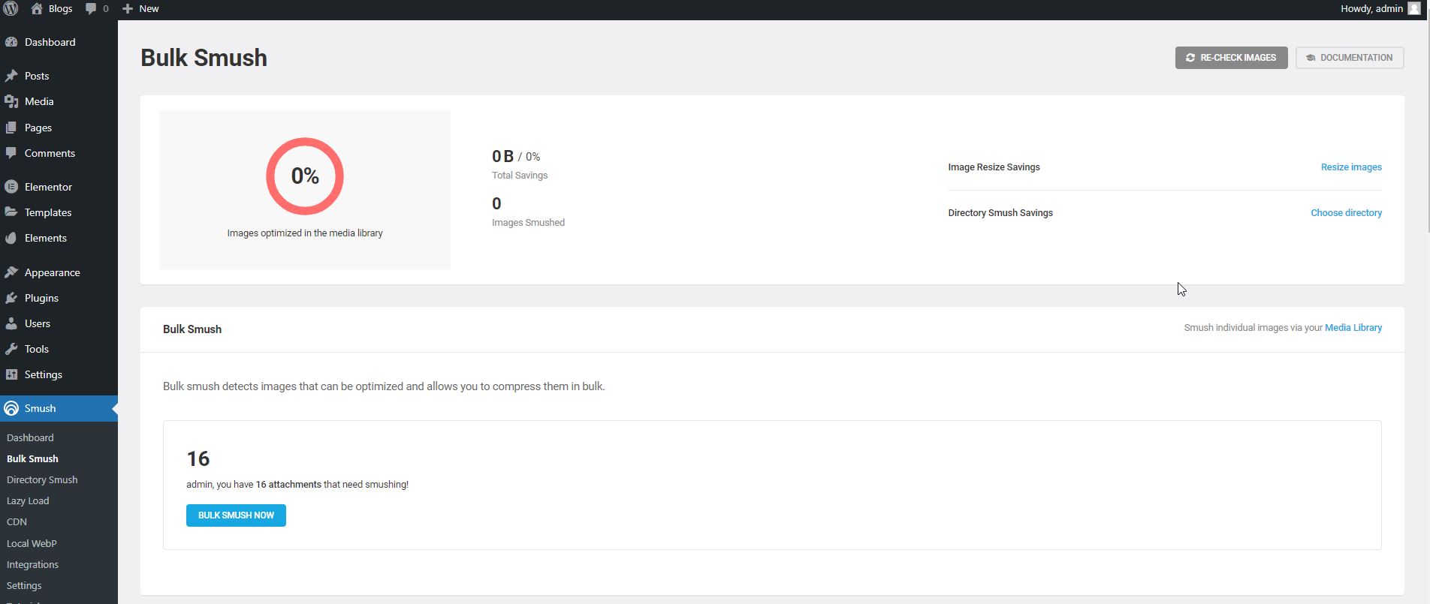
Task: Click the 'Image Resize Savings' label
Action: [994, 167]
